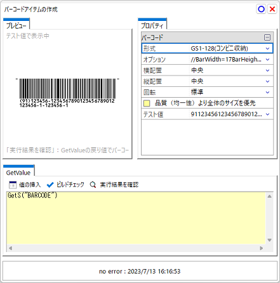This screenshot has height=283, width=280.
Task: Click the 縦配置 value 中央
Action: click(197, 81)
